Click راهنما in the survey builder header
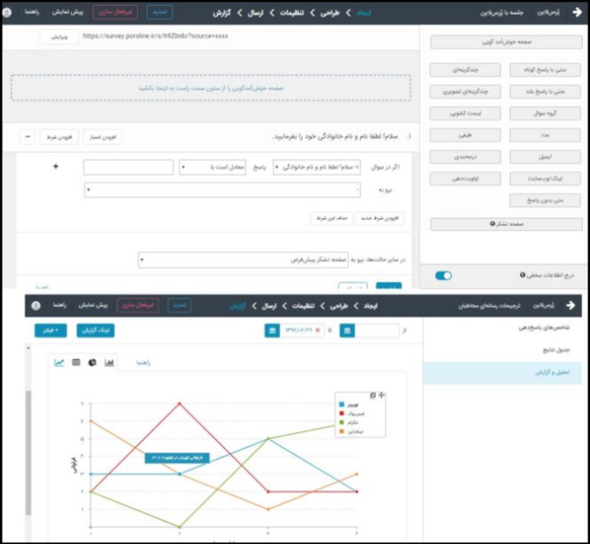 [32, 12]
